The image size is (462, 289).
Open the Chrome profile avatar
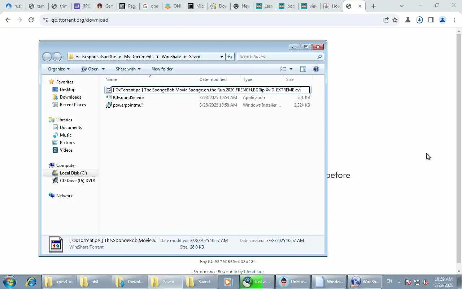(x=443, y=20)
